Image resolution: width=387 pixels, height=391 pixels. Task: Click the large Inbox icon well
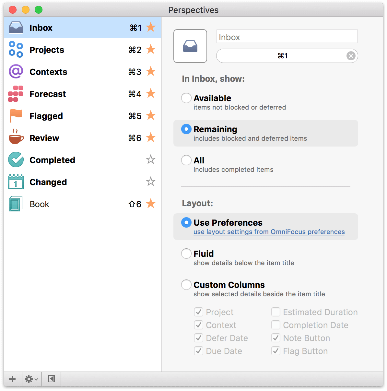(x=190, y=46)
